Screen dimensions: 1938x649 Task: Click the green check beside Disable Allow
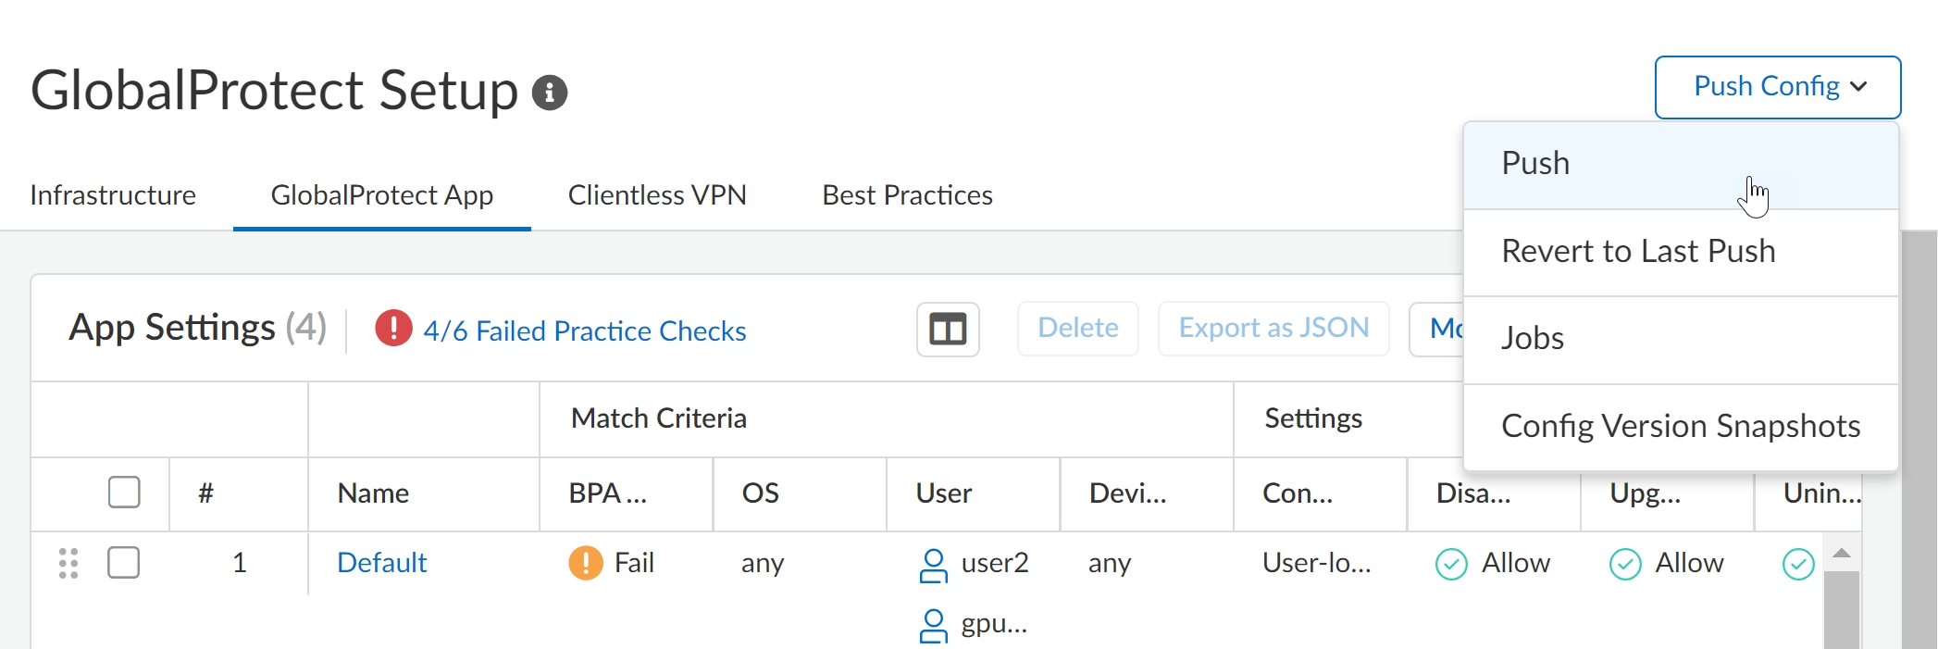pyautogui.click(x=1451, y=564)
